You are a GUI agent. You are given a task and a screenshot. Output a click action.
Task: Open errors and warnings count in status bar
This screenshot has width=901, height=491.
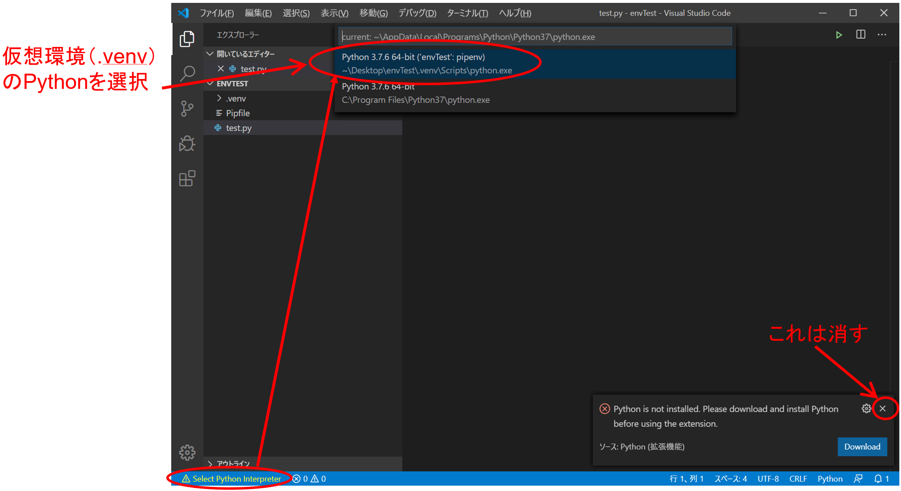point(309,479)
